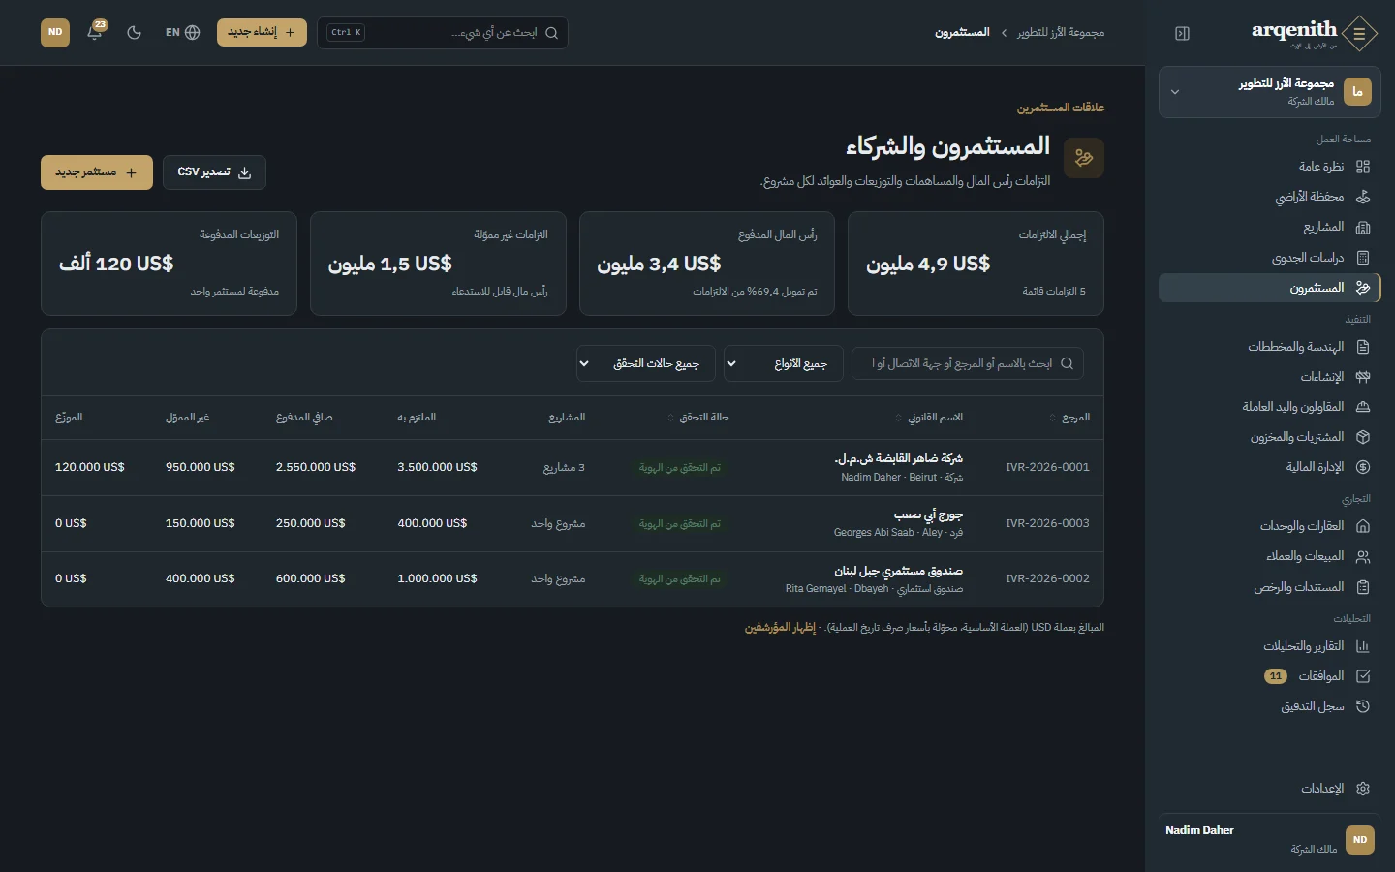Click إظهار المؤرشفين link
The width and height of the screenshot is (1395, 872).
point(780,628)
